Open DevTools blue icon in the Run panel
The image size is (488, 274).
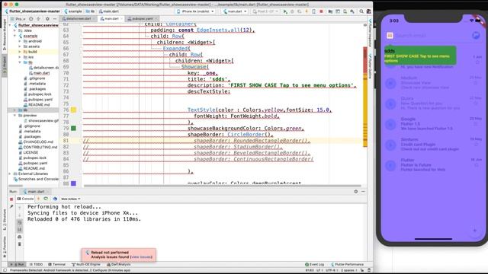pos(55,199)
